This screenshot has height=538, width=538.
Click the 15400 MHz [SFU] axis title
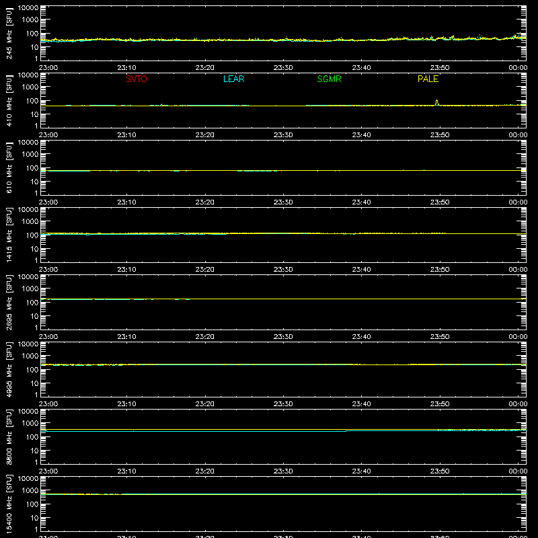click(x=9, y=504)
